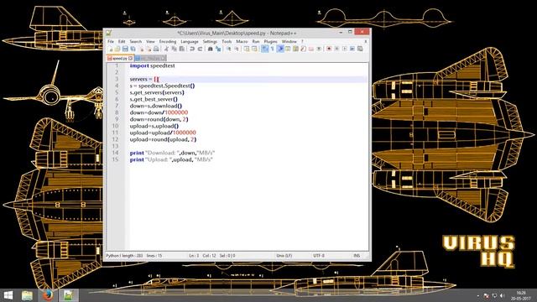537x302 pixels.
Task: Copy selection using the toolbar Copy icon
Action: tap(175, 49)
